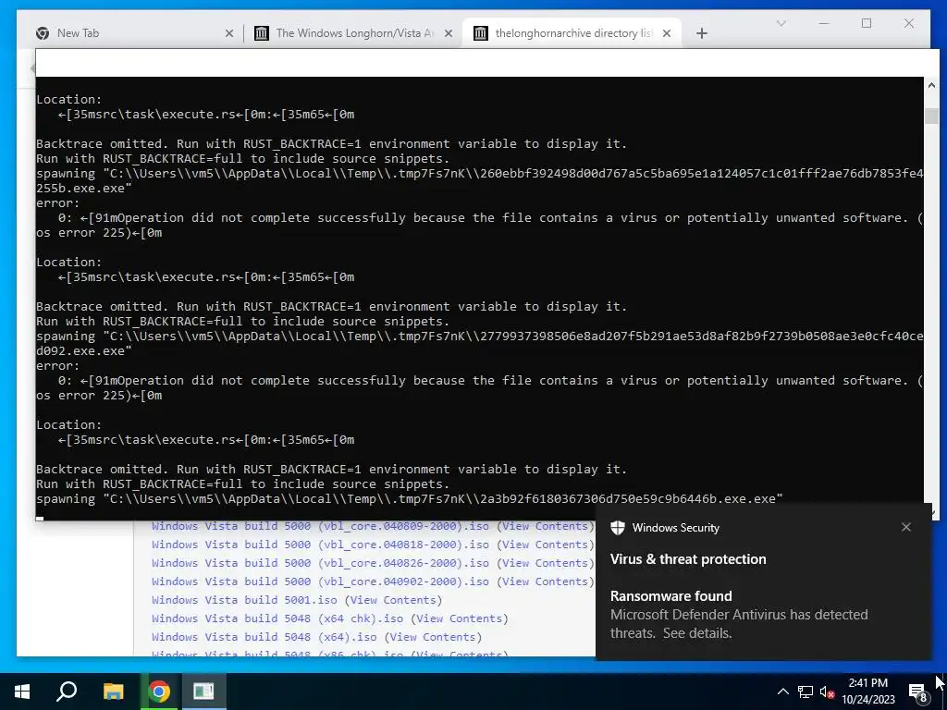Dismiss the Windows Security notification

coord(906,527)
